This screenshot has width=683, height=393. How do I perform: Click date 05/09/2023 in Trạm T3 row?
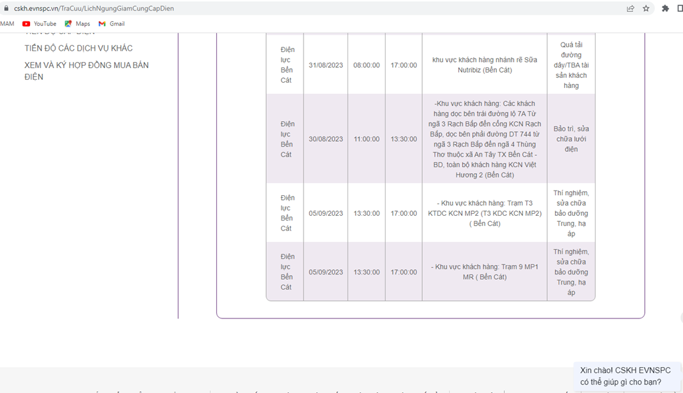pos(325,213)
